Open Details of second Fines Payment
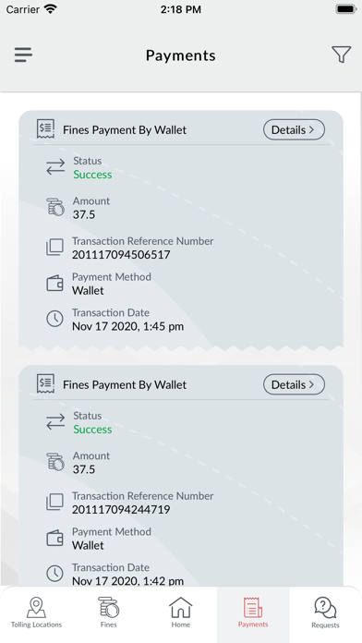This screenshot has height=643, width=362. click(x=294, y=384)
